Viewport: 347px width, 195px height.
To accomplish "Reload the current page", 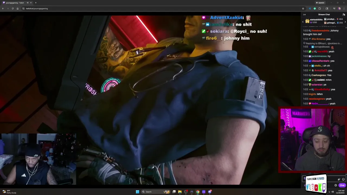I will tap(12, 8).
